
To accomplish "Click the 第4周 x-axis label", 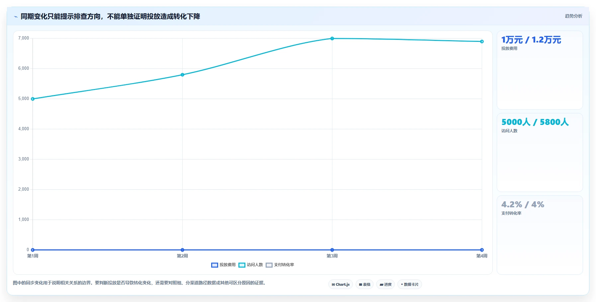I will coord(482,256).
